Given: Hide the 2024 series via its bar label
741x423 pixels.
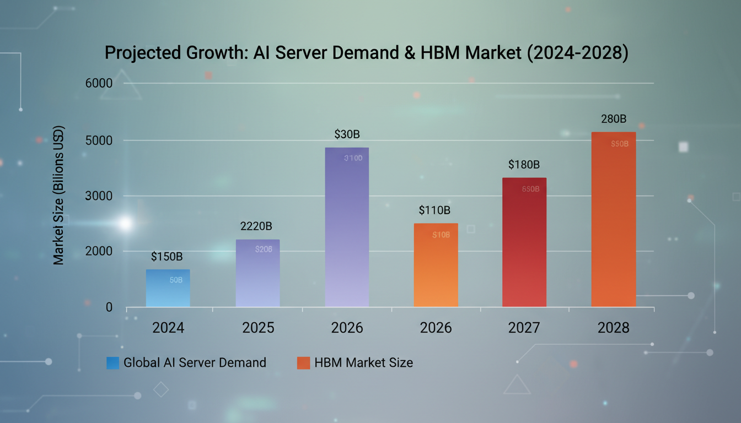Looking at the screenshot, I should click(x=165, y=256).
